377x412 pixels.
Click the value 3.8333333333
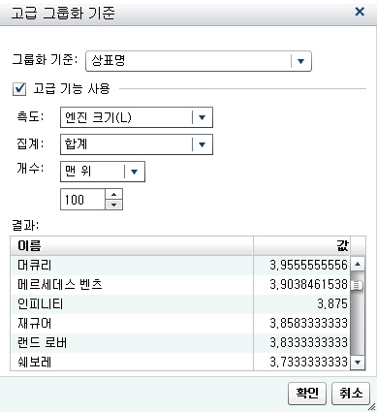[x=308, y=343]
